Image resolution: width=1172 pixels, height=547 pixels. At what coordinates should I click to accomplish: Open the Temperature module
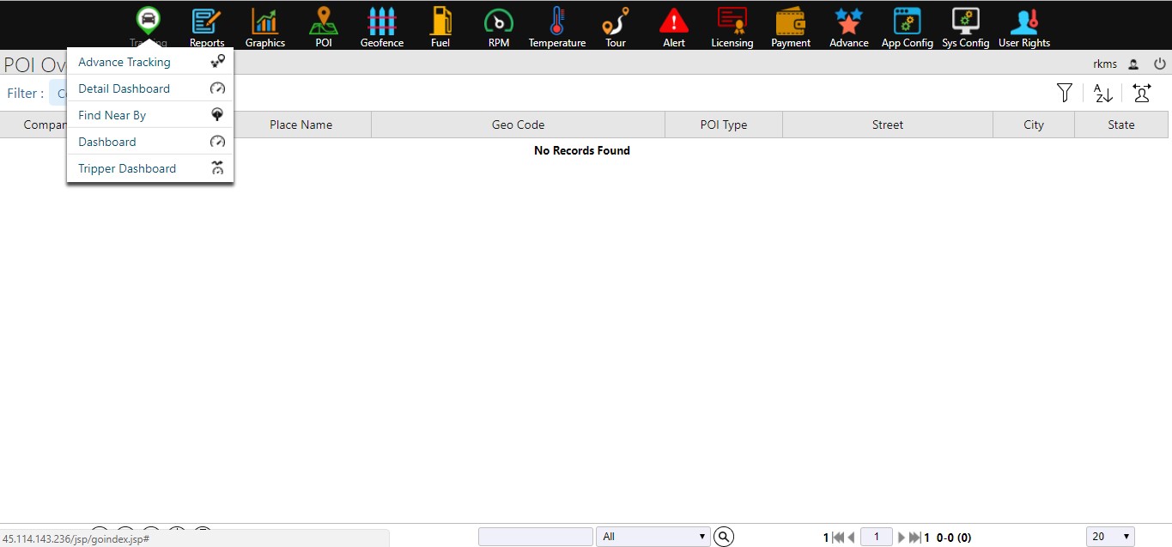pyautogui.click(x=556, y=22)
